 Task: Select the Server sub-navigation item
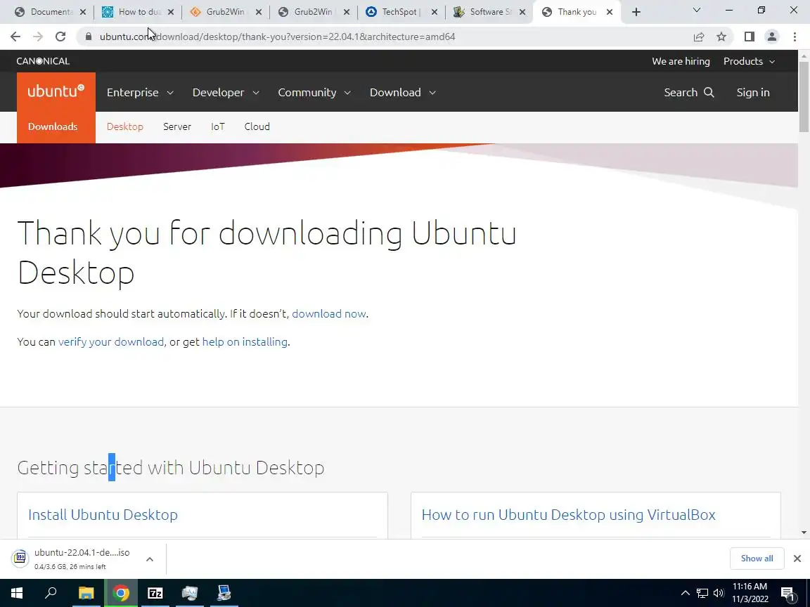click(x=177, y=126)
